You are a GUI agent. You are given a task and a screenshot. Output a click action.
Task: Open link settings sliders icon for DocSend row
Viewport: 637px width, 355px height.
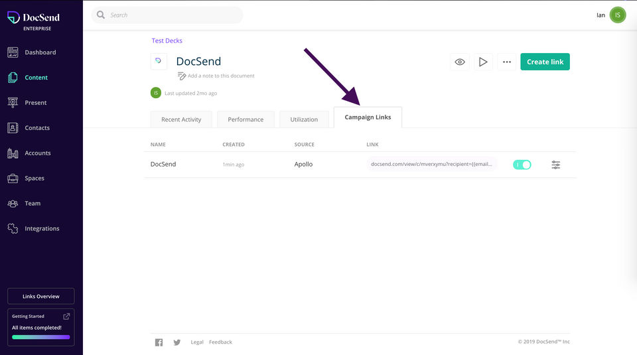[x=556, y=165]
